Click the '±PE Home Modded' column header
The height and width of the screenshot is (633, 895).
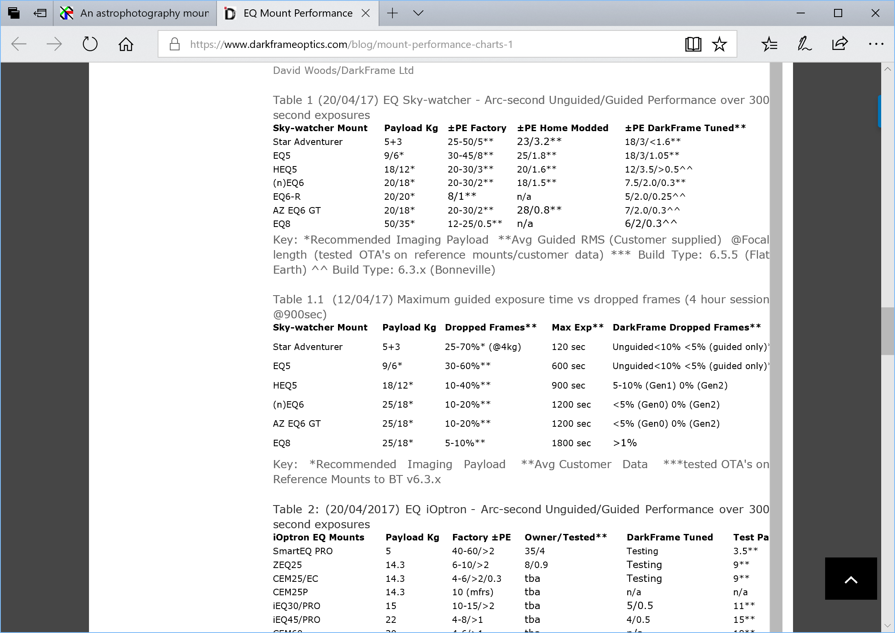pyautogui.click(x=563, y=128)
